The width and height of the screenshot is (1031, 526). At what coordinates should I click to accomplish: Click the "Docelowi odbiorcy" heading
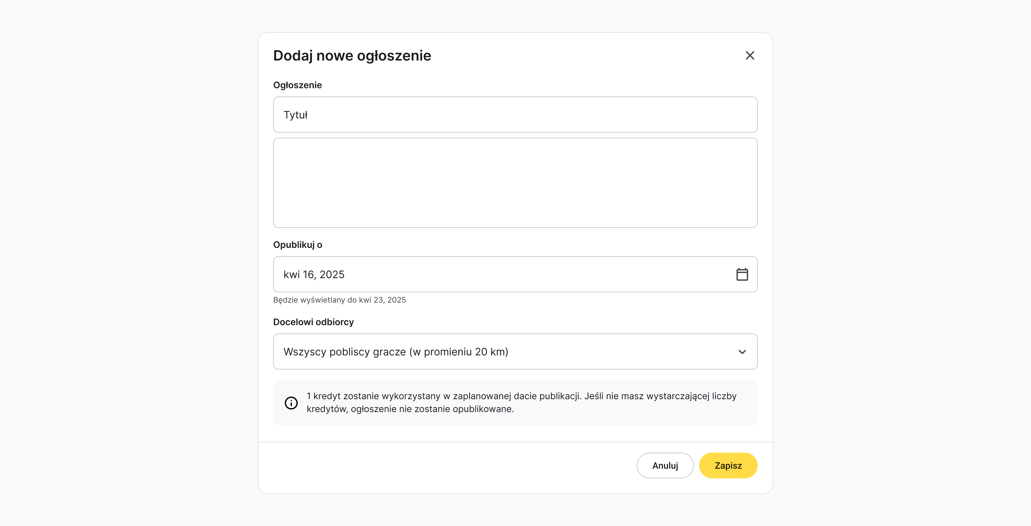coord(314,322)
